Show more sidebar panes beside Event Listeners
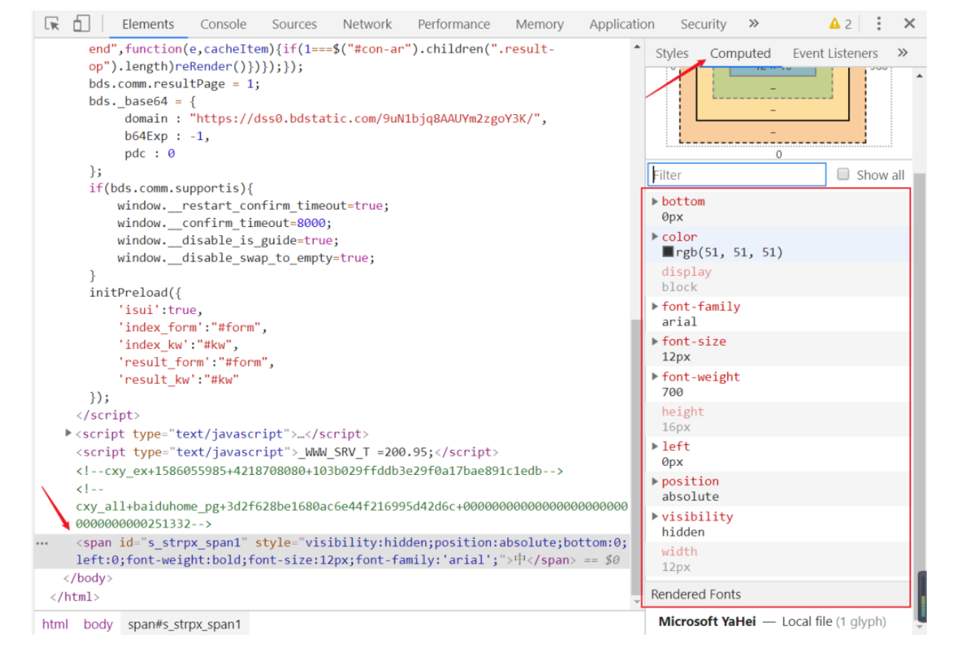Image resolution: width=960 pixels, height=650 pixels. (903, 53)
